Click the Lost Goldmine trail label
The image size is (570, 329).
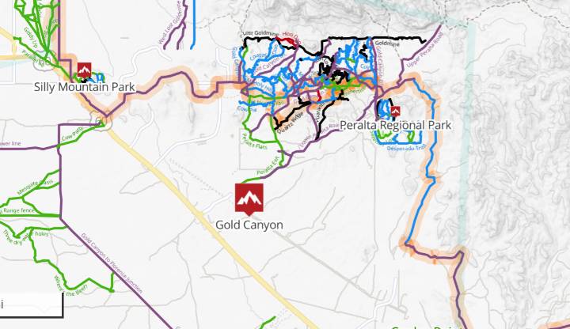pyautogui.click(x=261, y=33)
